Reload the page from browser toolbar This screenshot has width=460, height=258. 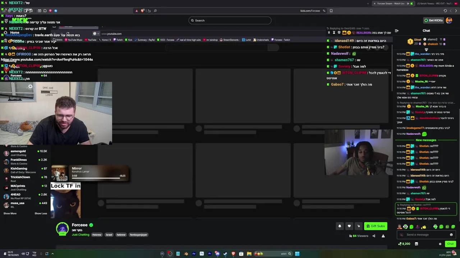[x=445, y=11]
